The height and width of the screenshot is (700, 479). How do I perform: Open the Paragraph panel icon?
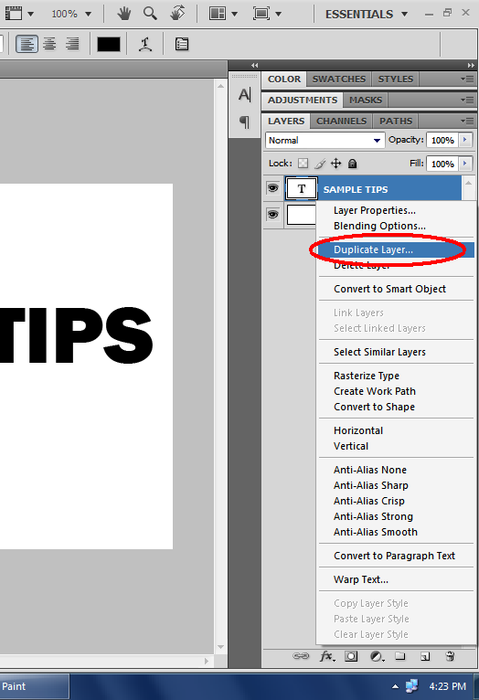(x=245, y=122)
